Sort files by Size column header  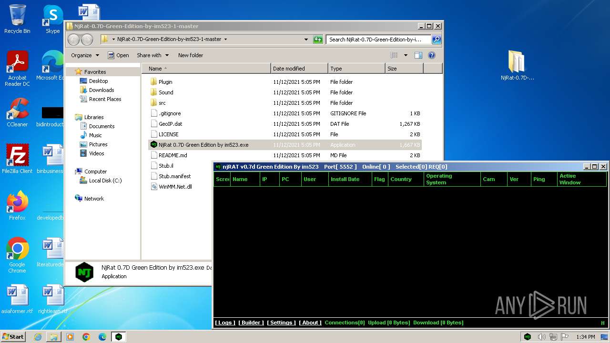404,69
